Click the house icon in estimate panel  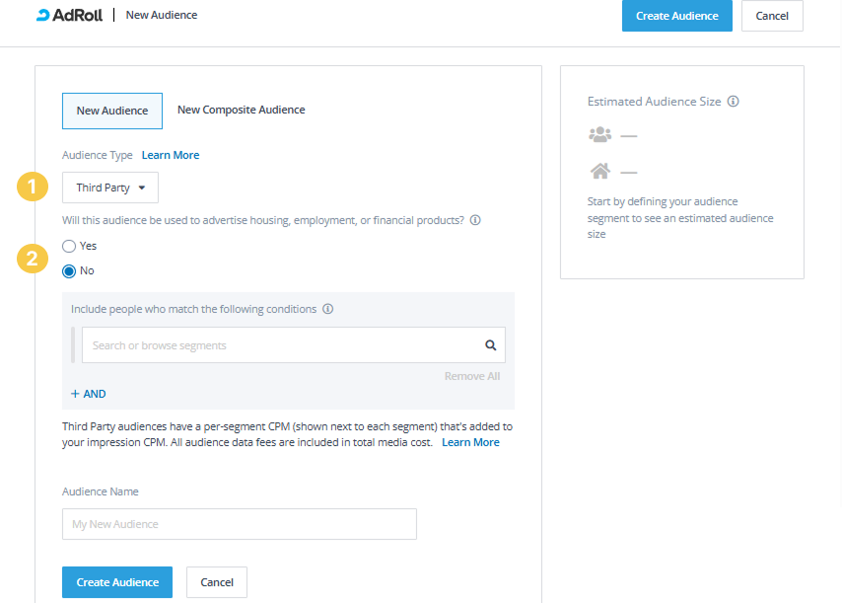point(599,171)
